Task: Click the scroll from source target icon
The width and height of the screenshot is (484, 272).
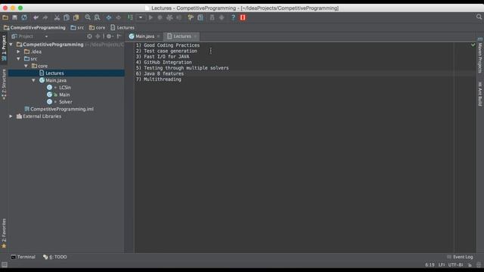Action: coord(89,36)
